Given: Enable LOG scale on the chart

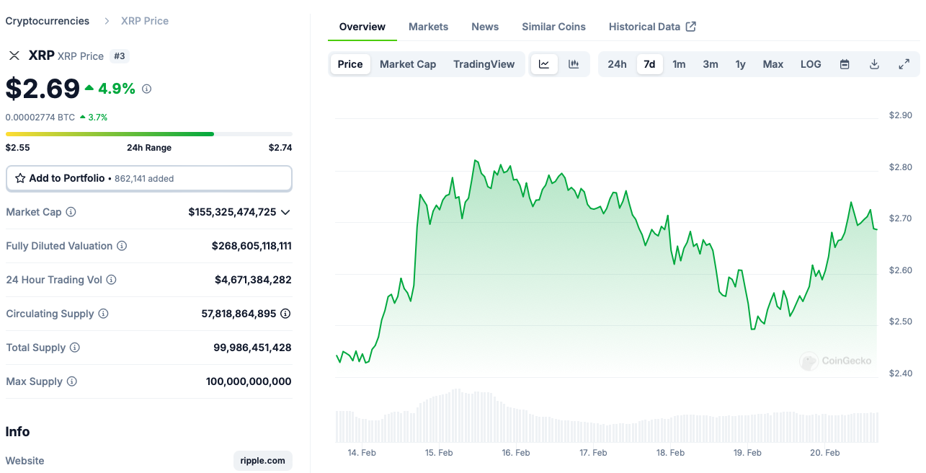Looking at the screenshot, I should tap(810, 63).
